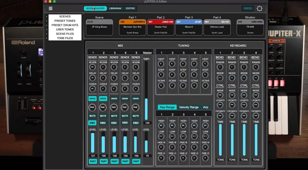The image size is (308, 170).
Task: Click the channel 2 DELAY send knob
Action: click(x=103, y=78)
